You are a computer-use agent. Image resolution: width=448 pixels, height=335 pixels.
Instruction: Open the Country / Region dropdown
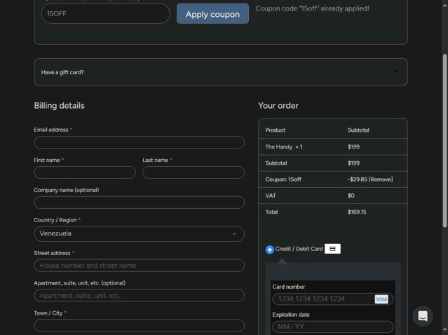139,234
